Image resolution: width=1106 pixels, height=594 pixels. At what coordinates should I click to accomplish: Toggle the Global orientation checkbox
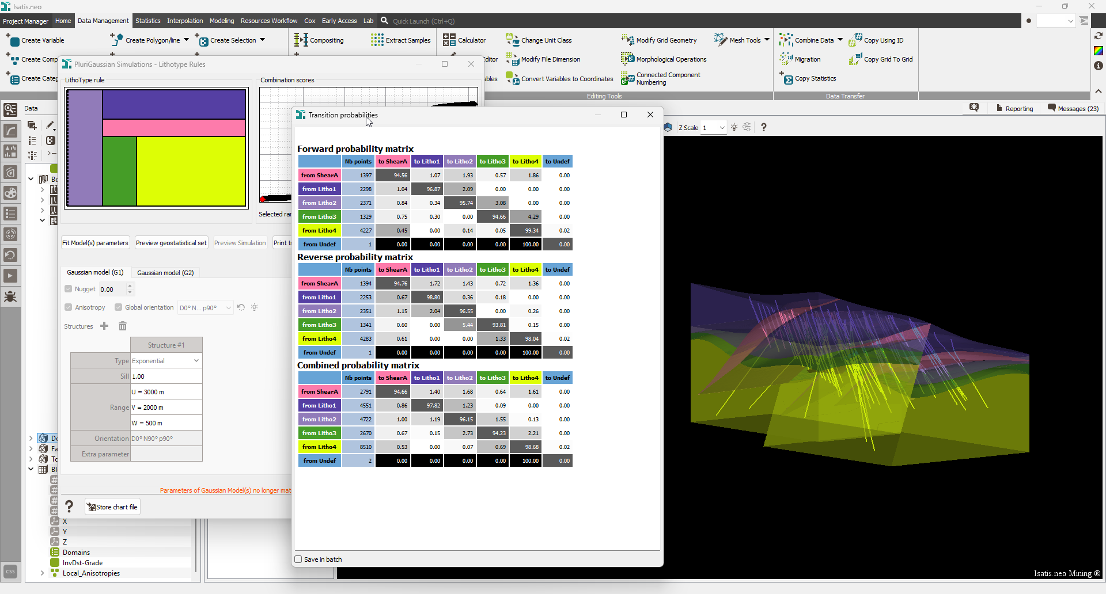click(119, 307)
